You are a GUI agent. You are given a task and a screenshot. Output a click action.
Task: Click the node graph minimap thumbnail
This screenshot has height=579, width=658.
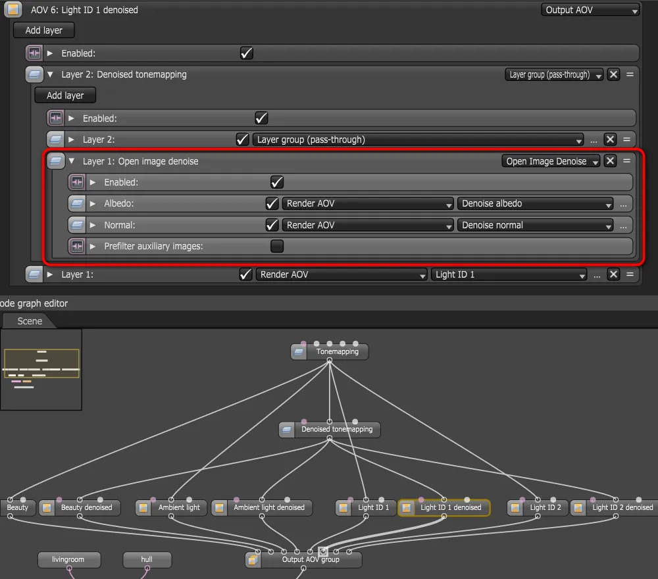coord(41,369)
